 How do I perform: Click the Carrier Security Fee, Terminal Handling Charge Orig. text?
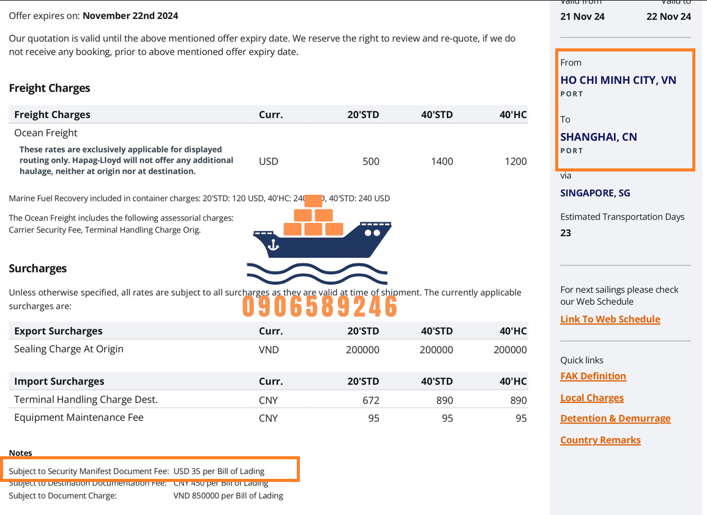105,230
